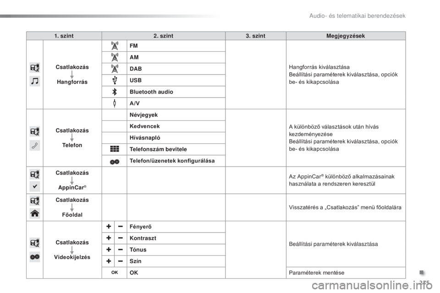This screenshot has width=440, height=293.
Task: Click the 'Telefon' first-level label
Action: tap(72, 145)
